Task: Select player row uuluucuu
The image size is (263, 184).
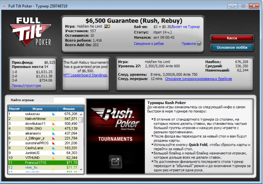Action: (x=43, y=114)
